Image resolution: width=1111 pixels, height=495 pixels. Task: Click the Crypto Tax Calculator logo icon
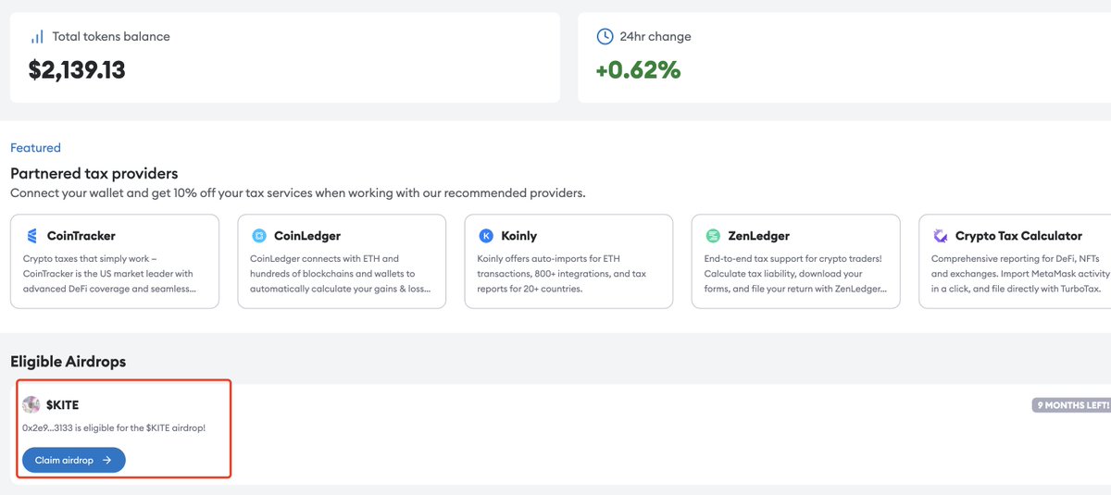(x=941, y=236)
